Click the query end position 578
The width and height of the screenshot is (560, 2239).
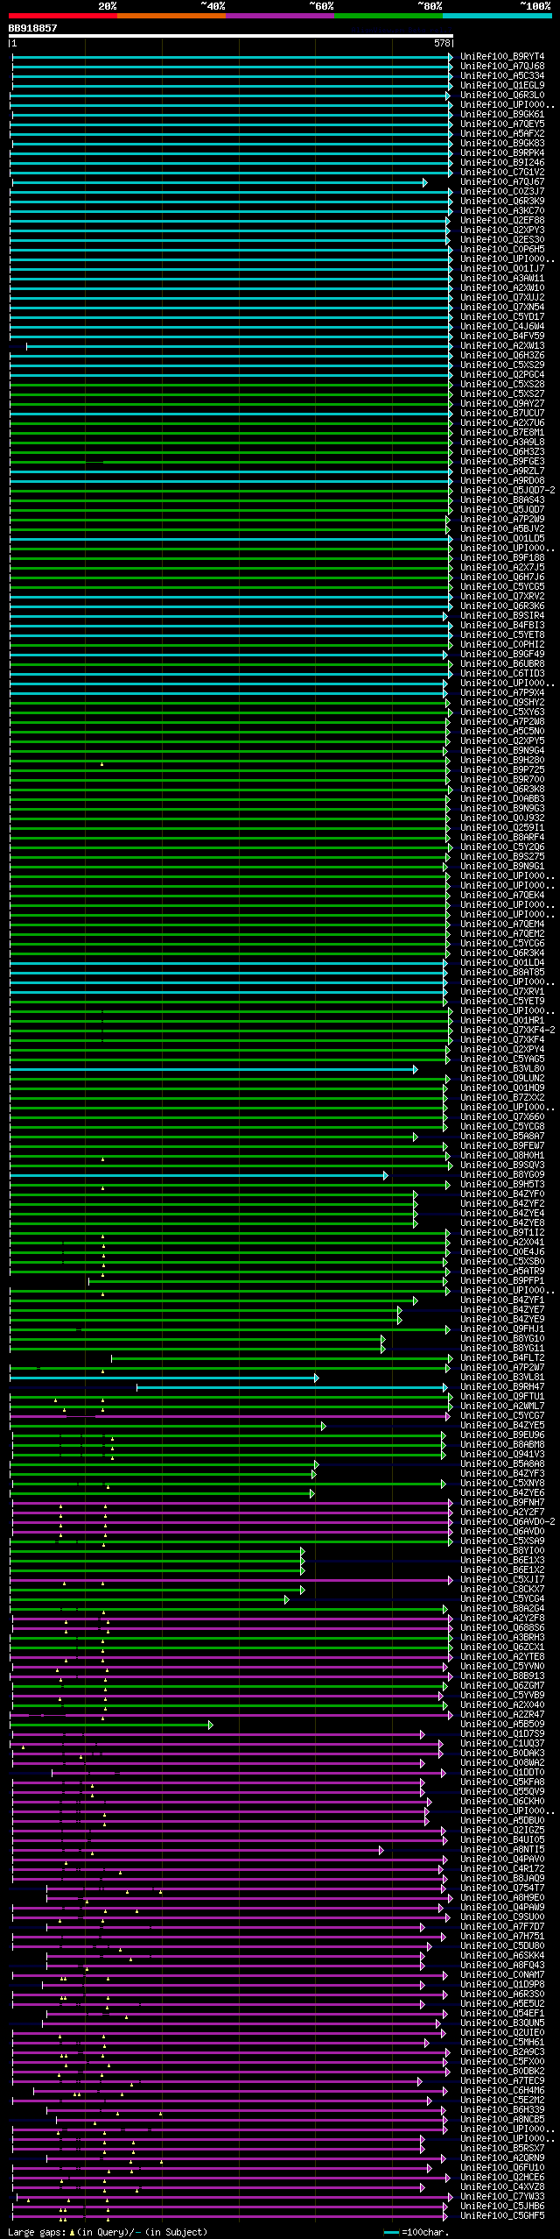(x=442, y=43)
